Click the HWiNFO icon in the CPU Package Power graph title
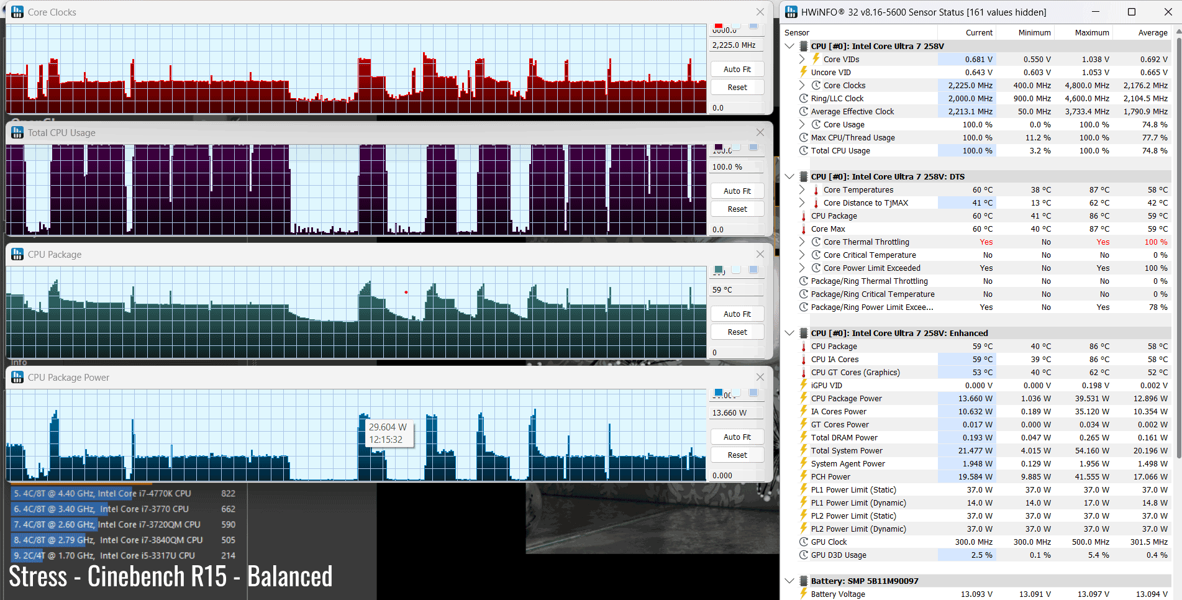 click(x=17, y=377)
